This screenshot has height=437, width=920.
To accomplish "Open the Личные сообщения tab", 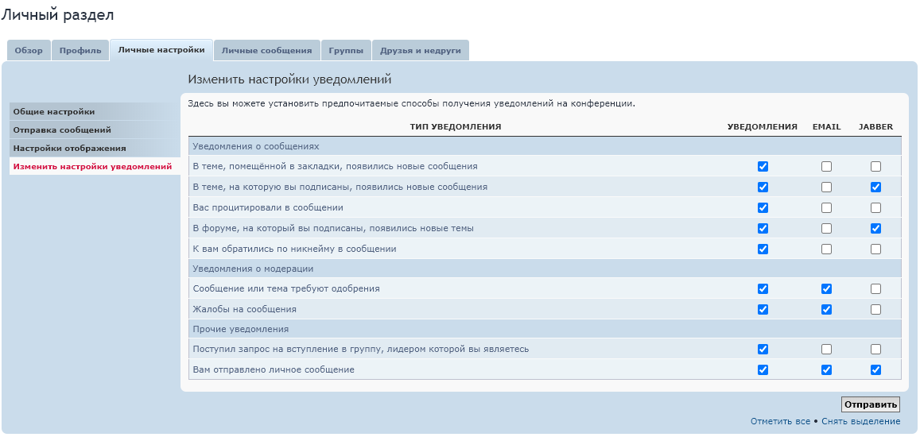I will 266,50.
